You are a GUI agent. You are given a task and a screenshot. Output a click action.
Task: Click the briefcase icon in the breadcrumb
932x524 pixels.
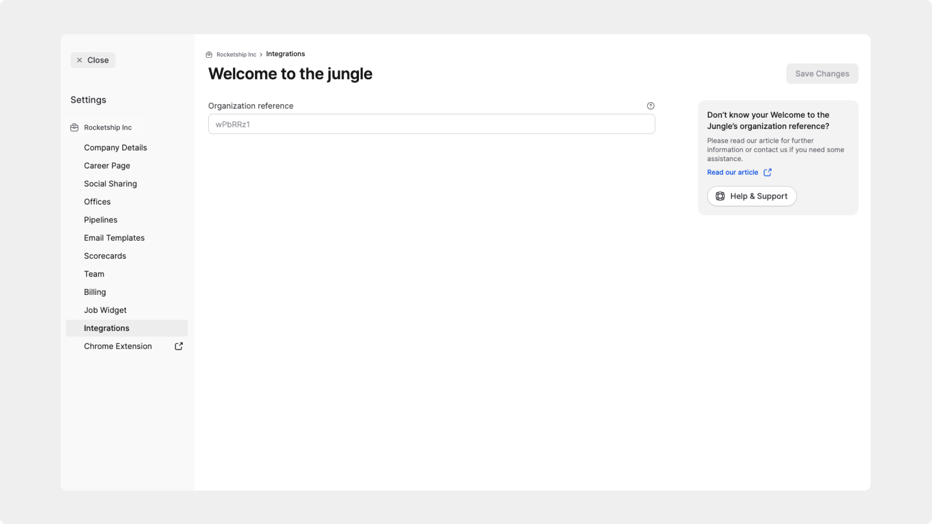(209, 55)
